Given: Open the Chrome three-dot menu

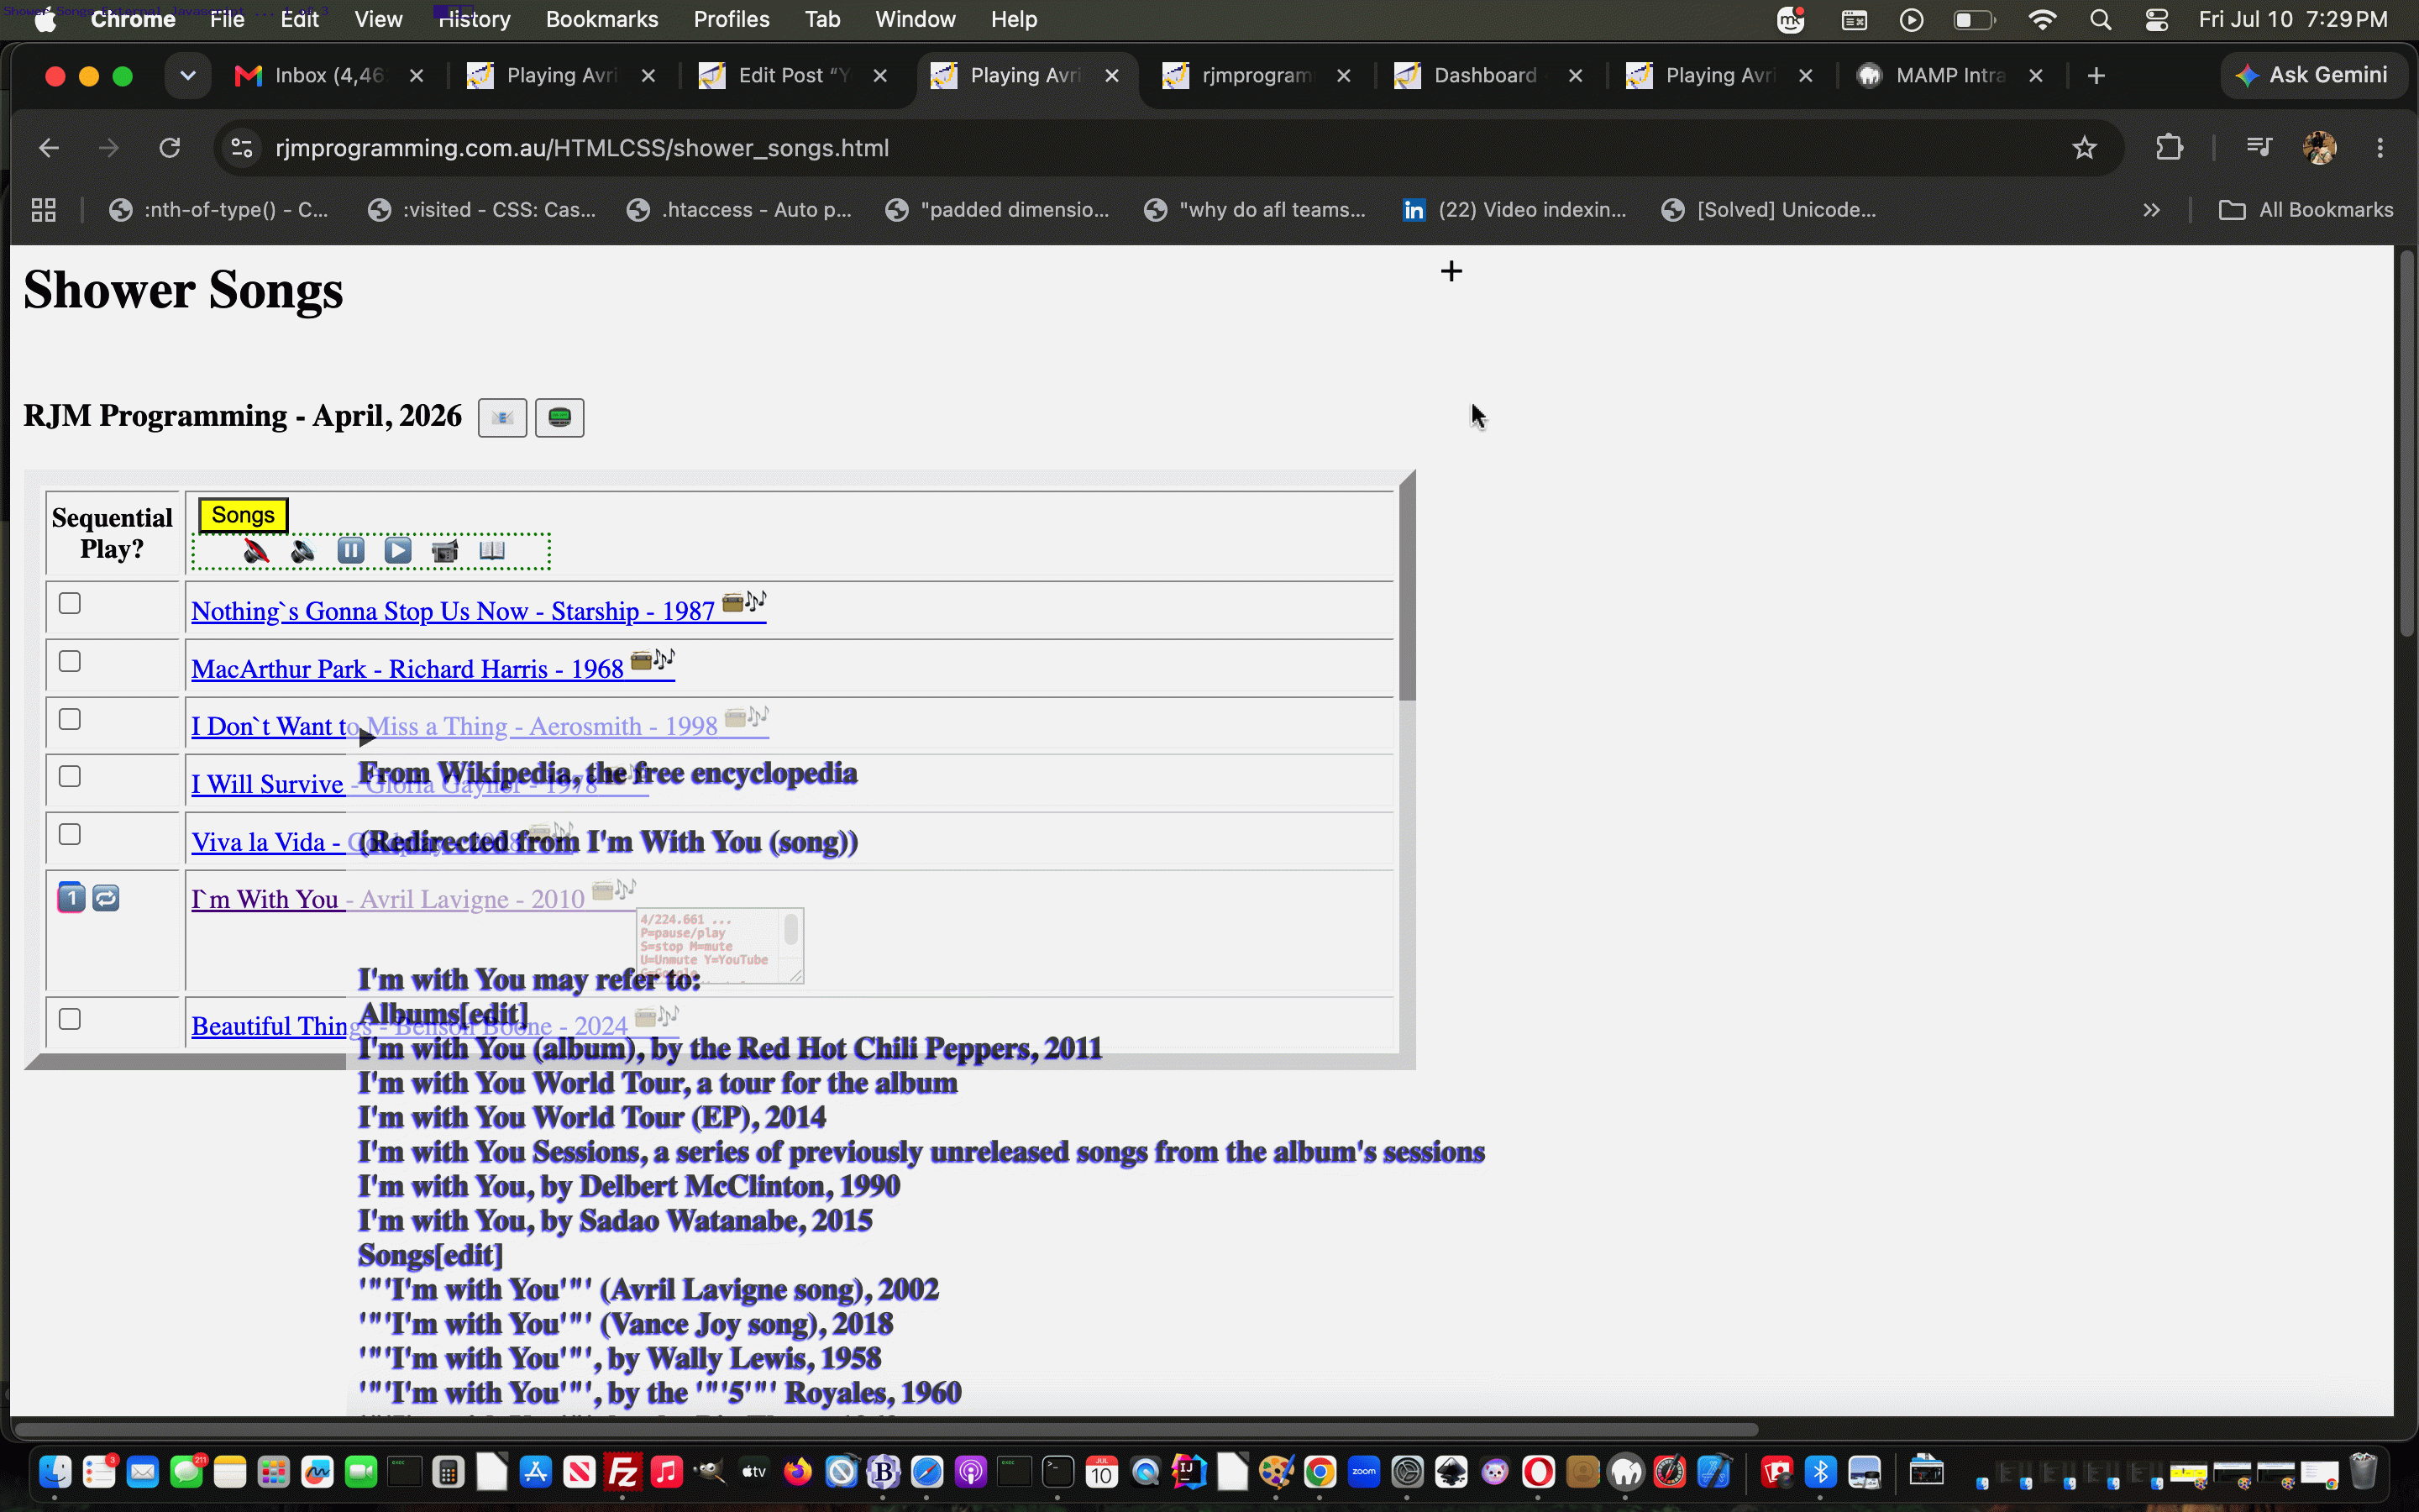Looking at the screenshot, I should click(x=2380, y=148).
